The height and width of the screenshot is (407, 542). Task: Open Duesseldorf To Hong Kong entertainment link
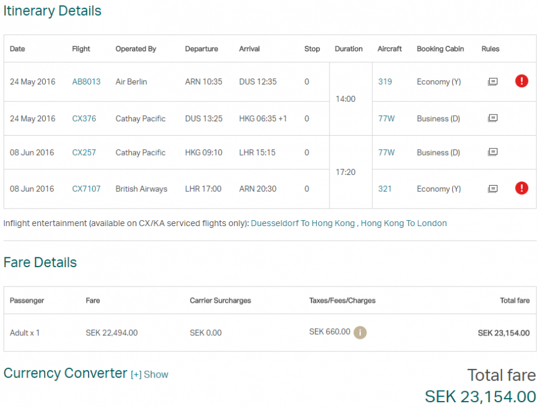pos(302,223)
